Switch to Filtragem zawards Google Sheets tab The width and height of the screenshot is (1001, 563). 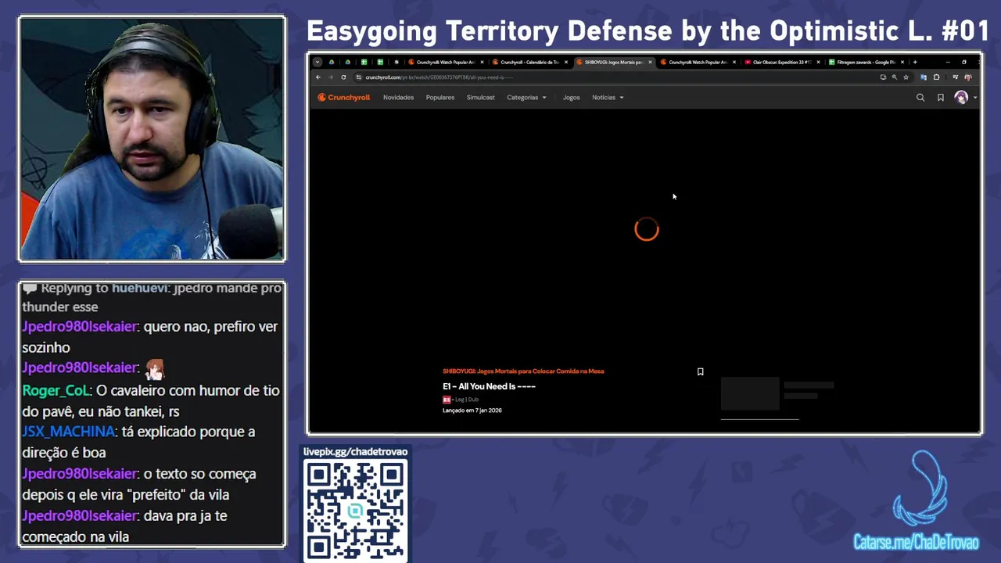866,62
